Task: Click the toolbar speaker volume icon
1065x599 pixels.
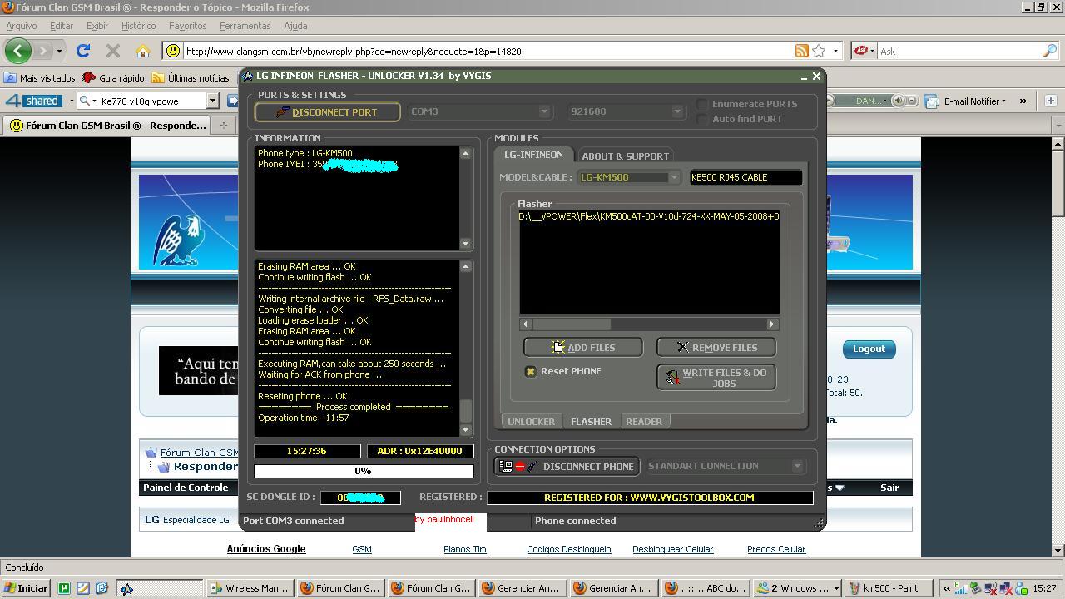Action: tap(898, 101)
